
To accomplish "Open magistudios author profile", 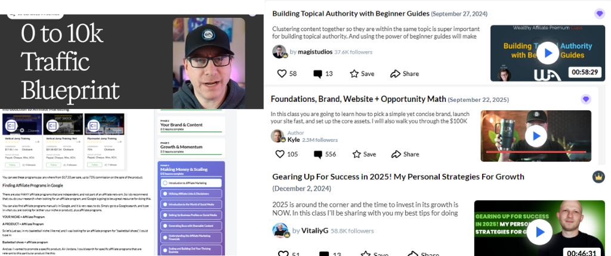I will tap(315, 52).
